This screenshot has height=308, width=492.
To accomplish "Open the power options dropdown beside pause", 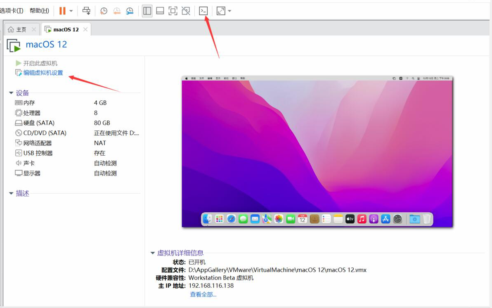I will [71, 11].
